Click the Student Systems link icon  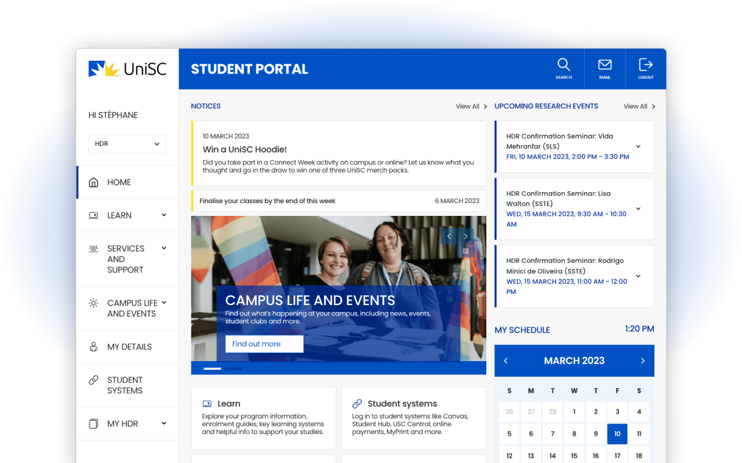click(93, 380)
